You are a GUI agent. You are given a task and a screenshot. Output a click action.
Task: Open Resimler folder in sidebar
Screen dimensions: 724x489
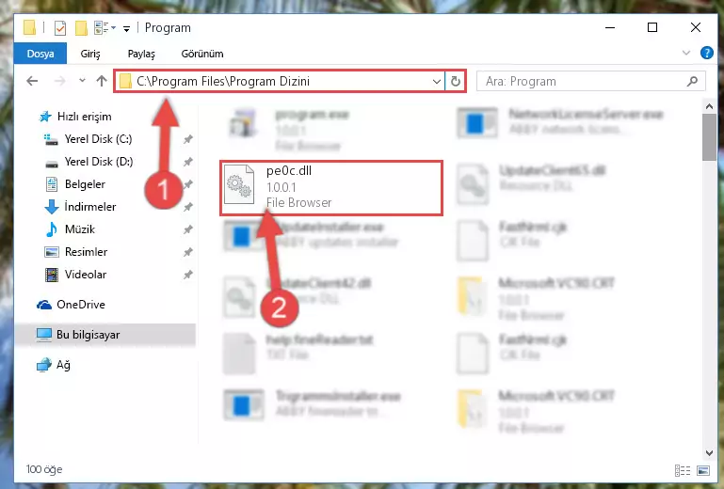(75, 252)
